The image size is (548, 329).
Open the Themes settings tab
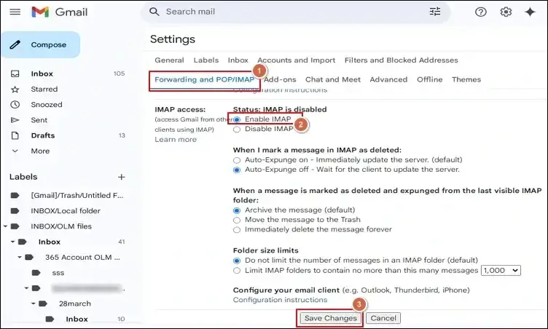pyautogui.click(x=466, y=79)
